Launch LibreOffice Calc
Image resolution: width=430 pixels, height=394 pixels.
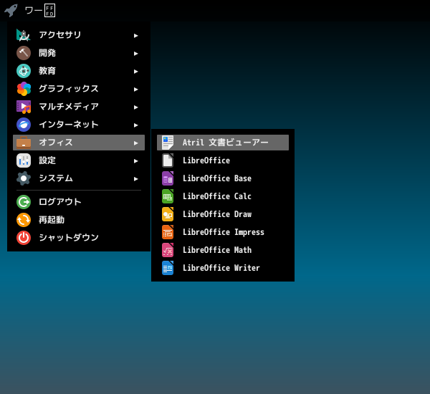223,196
